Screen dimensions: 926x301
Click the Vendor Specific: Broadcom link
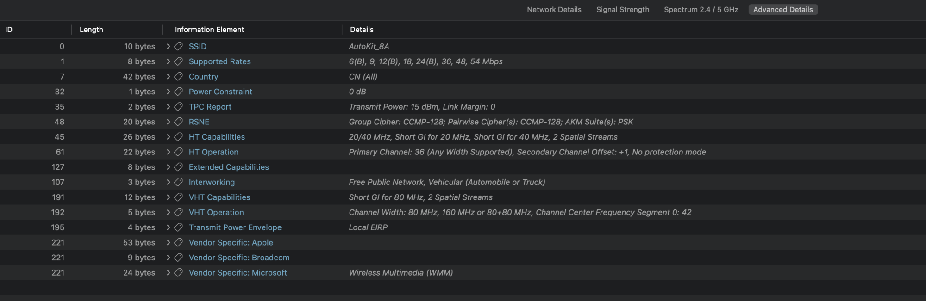239,258
